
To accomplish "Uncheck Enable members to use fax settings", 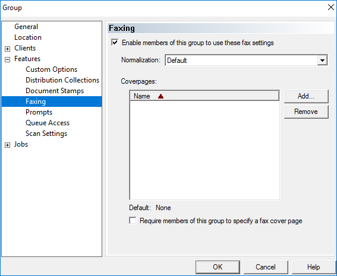I will tap(115, 43).
